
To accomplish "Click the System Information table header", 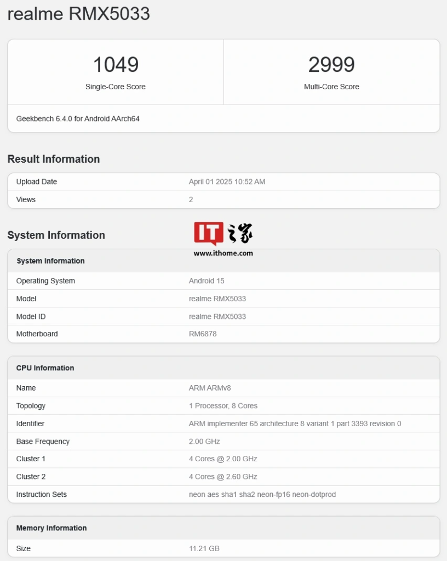I will click(x=50, y=261).
